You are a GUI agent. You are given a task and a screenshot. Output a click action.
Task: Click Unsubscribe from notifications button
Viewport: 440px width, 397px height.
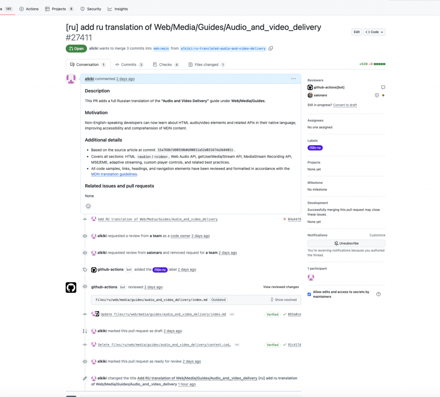click(x=346, y=243)
